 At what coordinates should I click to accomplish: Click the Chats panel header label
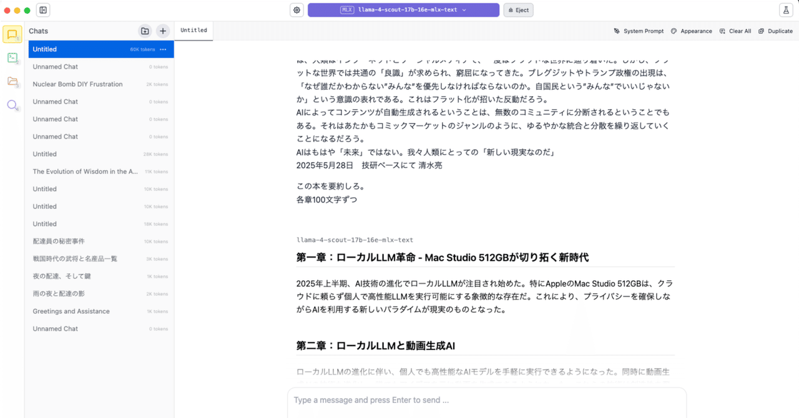[38, 31]
